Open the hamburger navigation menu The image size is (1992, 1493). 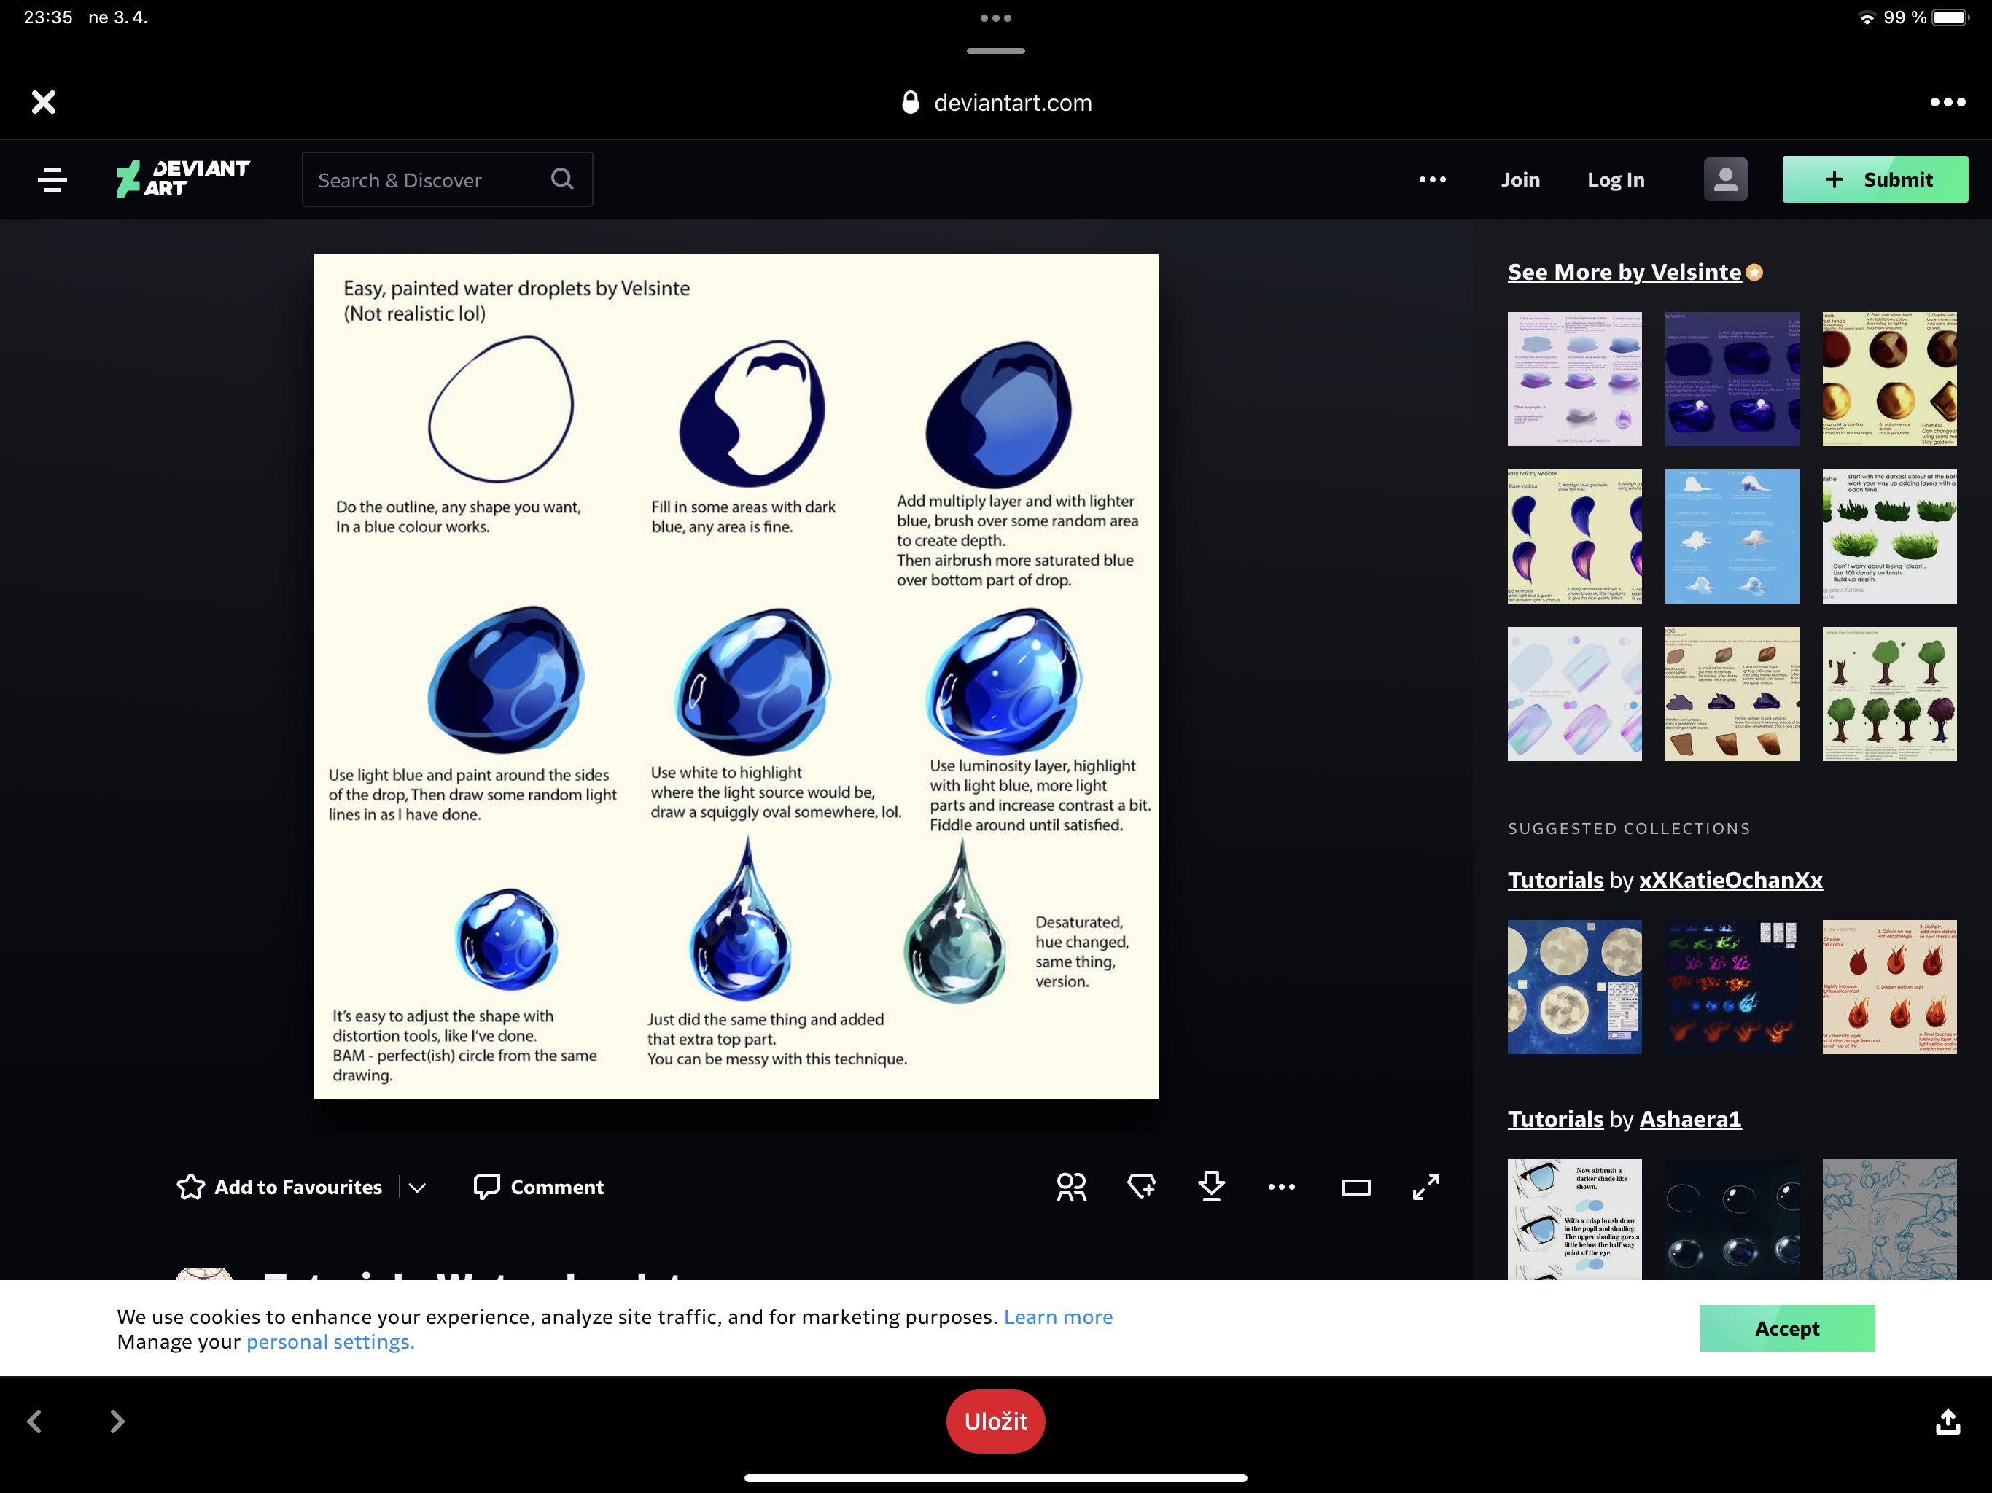(x=52, y=179)
